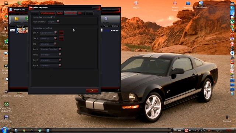Open the last tab right of Wii

[89, 13]
